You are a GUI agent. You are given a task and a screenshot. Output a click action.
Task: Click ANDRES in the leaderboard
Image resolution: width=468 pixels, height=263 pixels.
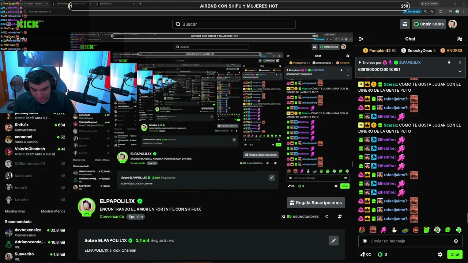coord(451,50)
